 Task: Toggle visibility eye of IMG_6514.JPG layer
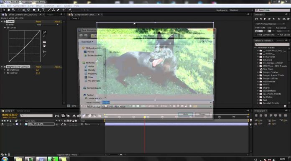2,124
